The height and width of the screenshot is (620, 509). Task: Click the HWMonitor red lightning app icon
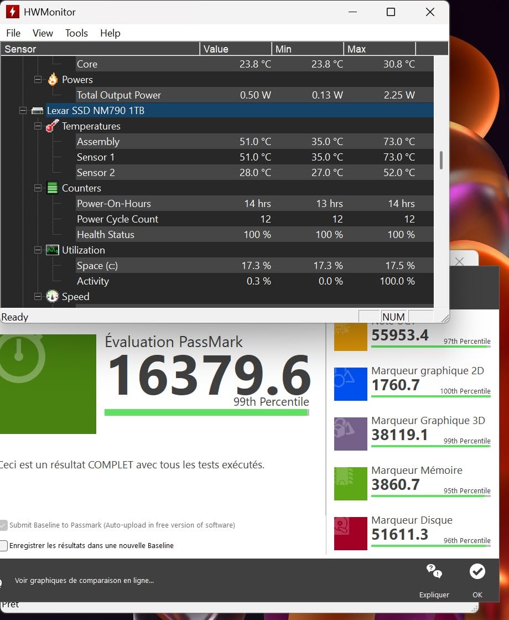click(12, 12)
